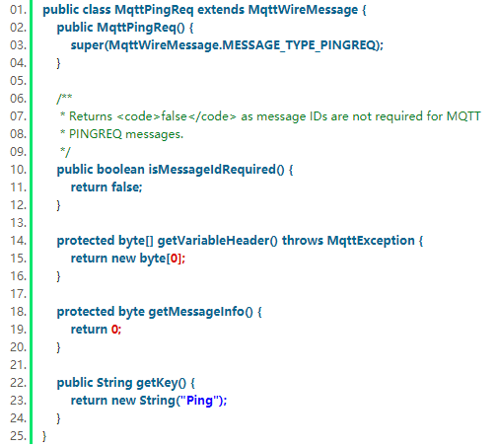
Task: Click line number 25.
Action: click(18, 436)
